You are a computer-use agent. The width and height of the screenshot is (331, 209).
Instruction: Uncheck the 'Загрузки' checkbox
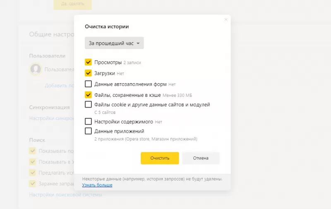tap(88, 73)
